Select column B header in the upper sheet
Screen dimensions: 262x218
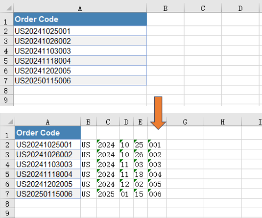point(165,8)
